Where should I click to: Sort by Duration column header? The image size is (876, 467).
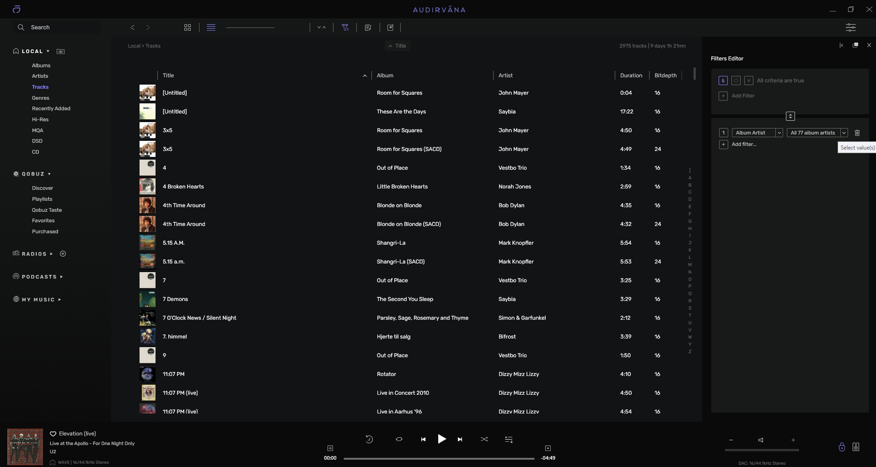[631, 75]
